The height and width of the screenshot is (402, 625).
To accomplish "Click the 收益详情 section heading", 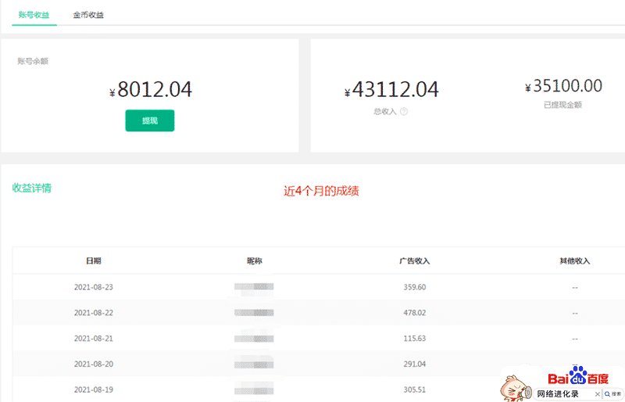I will pyautogui.click(x=32, y=188).
